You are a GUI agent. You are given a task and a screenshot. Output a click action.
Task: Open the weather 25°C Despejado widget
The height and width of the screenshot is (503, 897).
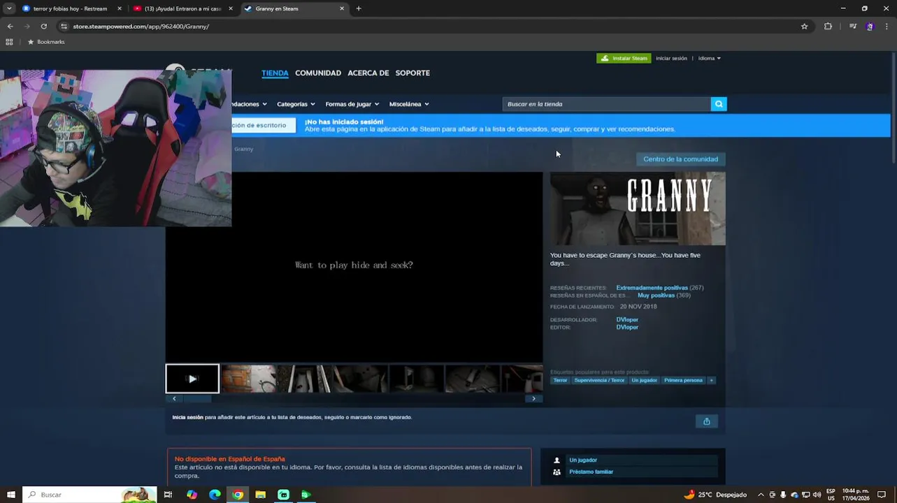click(715, 495)
